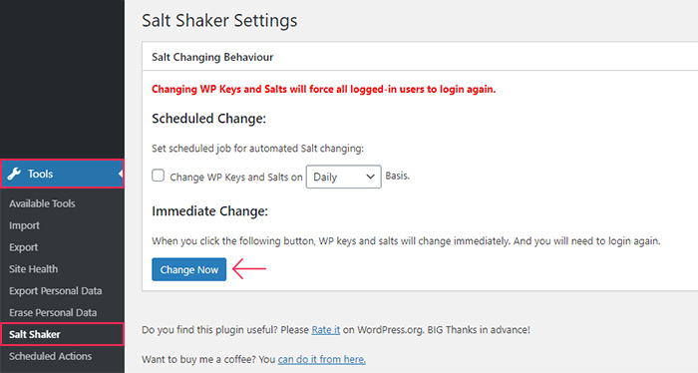Screen dimensions: 698x373
Task: Select Salt Shaker in the sidebar
Action: coord(62,334)
